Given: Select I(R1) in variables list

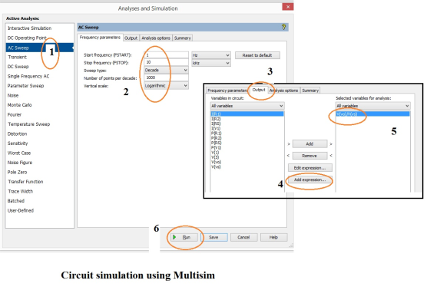Looking at the screenshot, I should click(x=247, y=114).
